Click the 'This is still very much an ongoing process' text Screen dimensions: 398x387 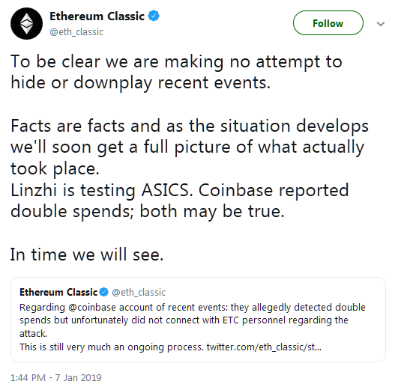tap(112, 347)
